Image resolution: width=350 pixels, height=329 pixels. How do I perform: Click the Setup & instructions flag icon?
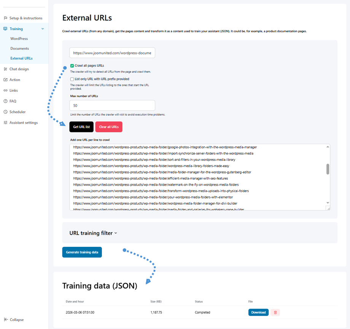(x=6, y=18)
